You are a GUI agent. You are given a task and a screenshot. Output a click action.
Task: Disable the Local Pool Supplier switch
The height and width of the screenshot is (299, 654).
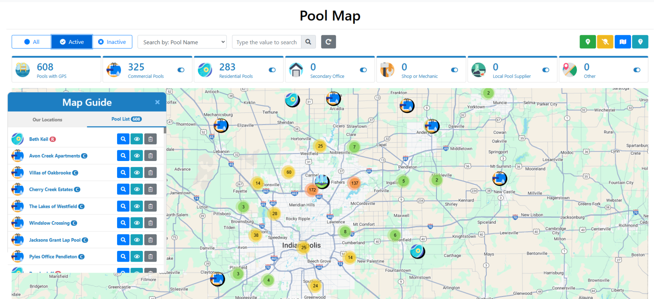[x=546, y=70]
